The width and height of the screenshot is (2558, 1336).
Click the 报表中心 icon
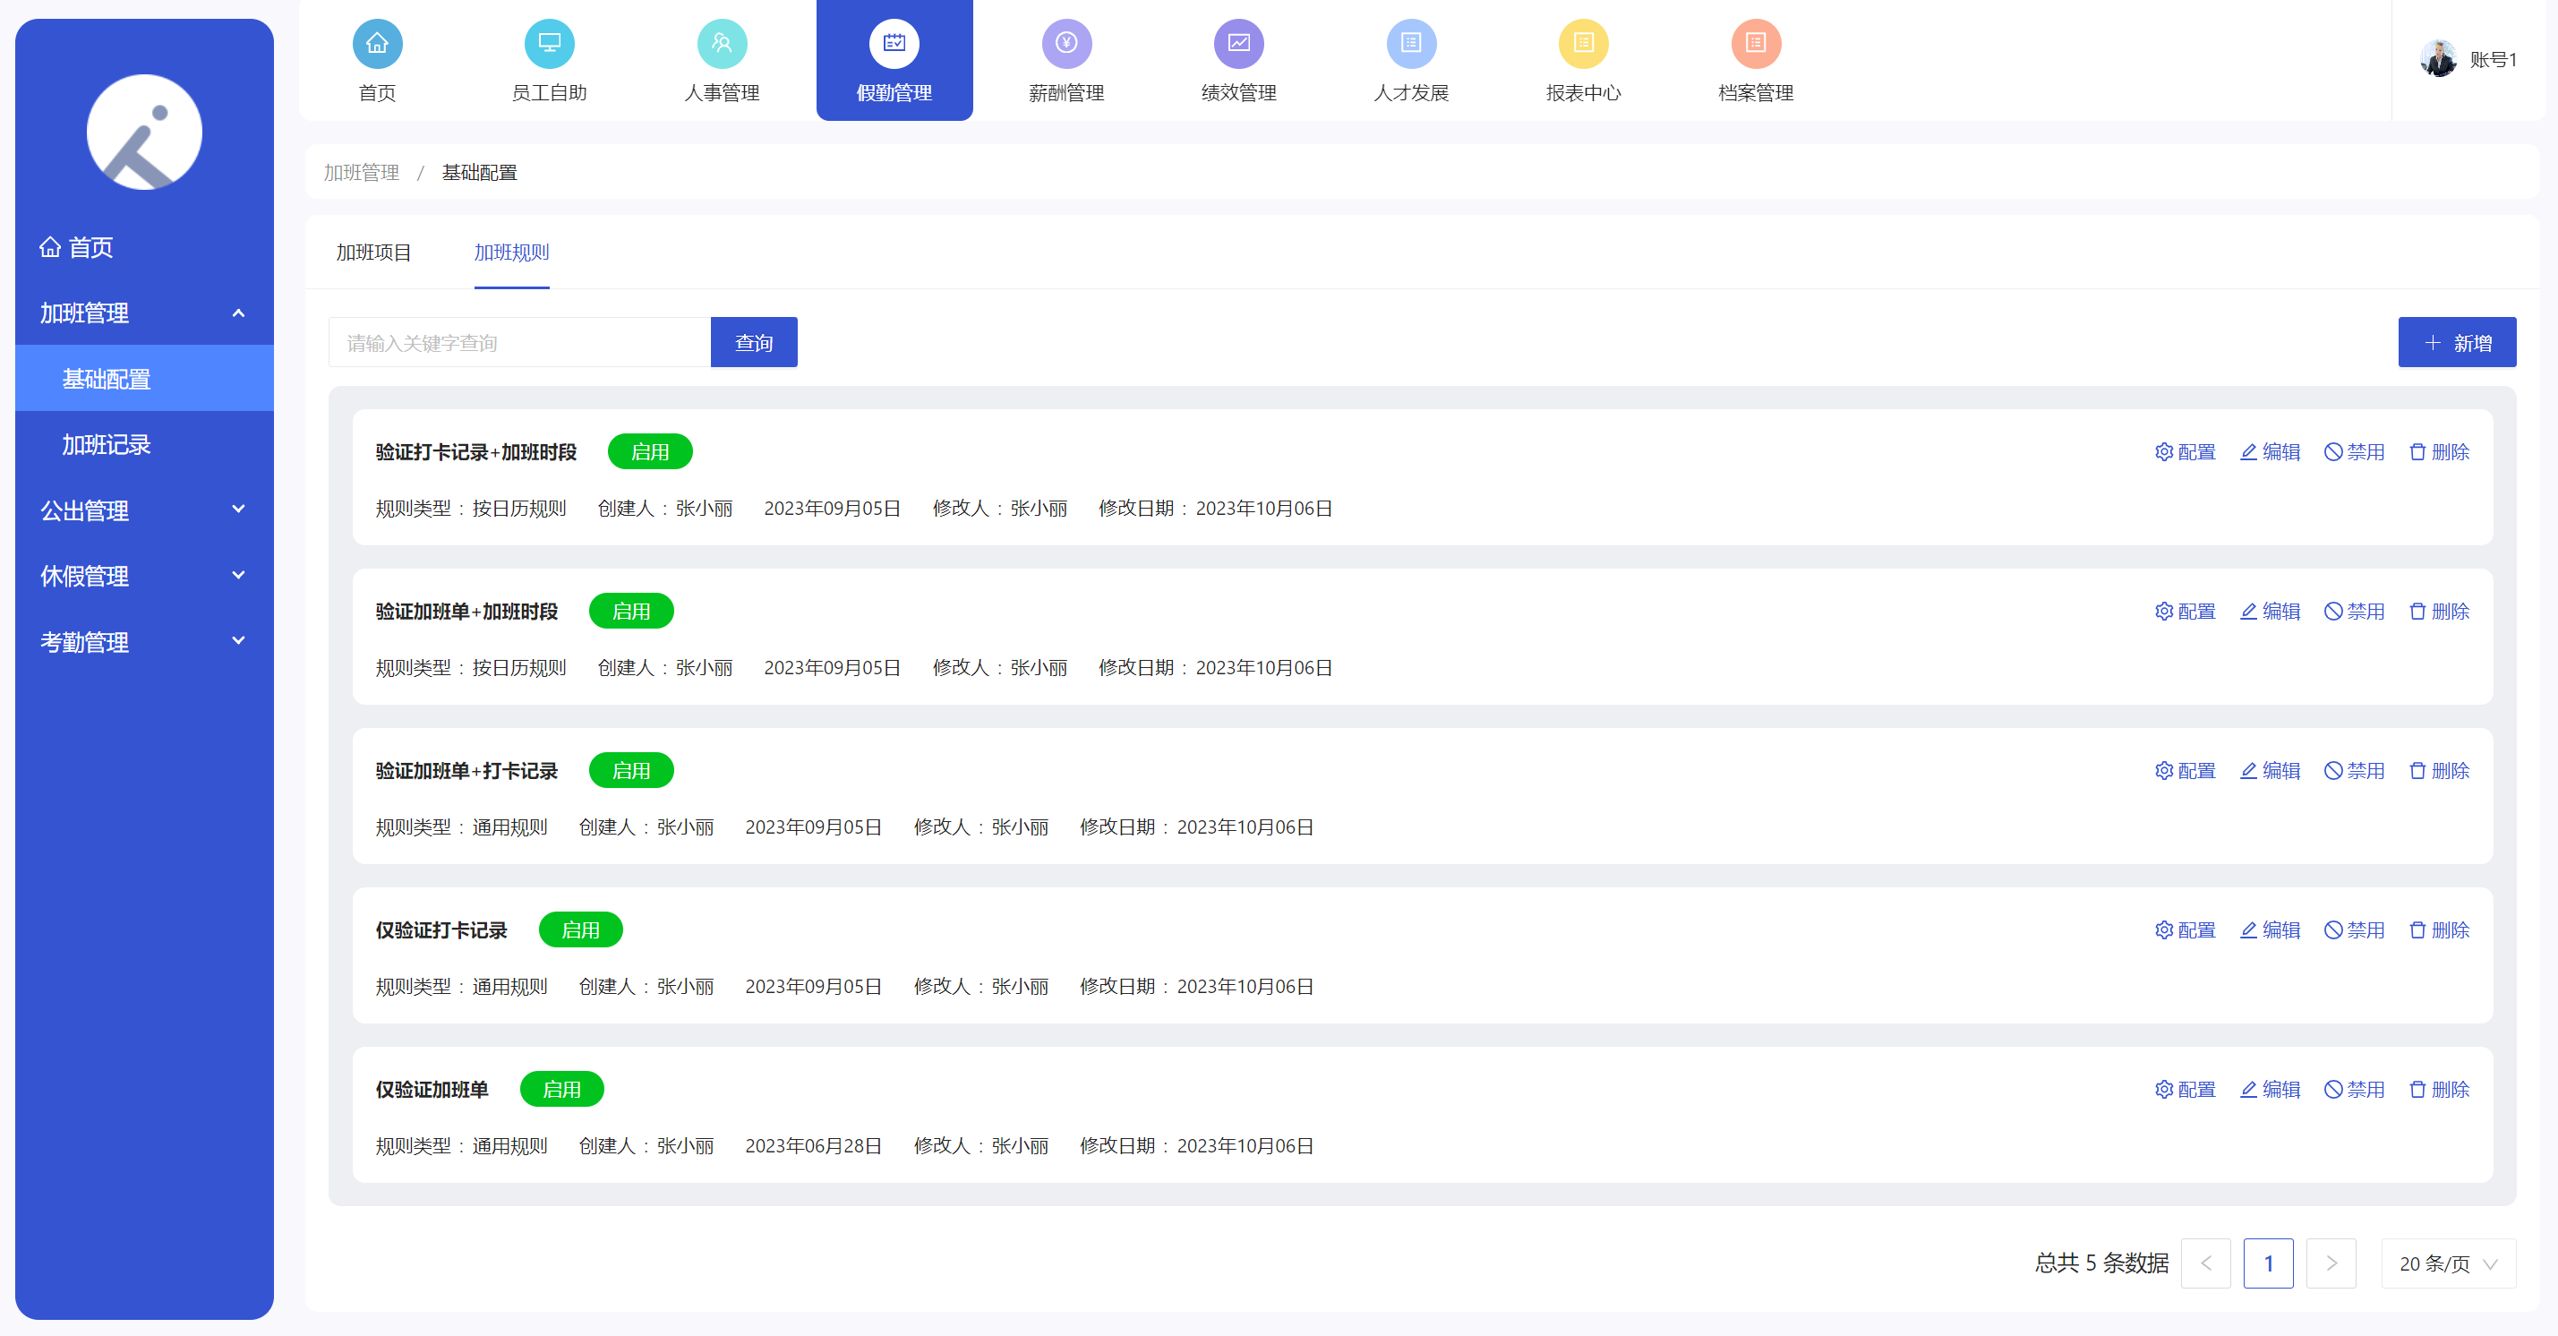[x=1584, y=44]
